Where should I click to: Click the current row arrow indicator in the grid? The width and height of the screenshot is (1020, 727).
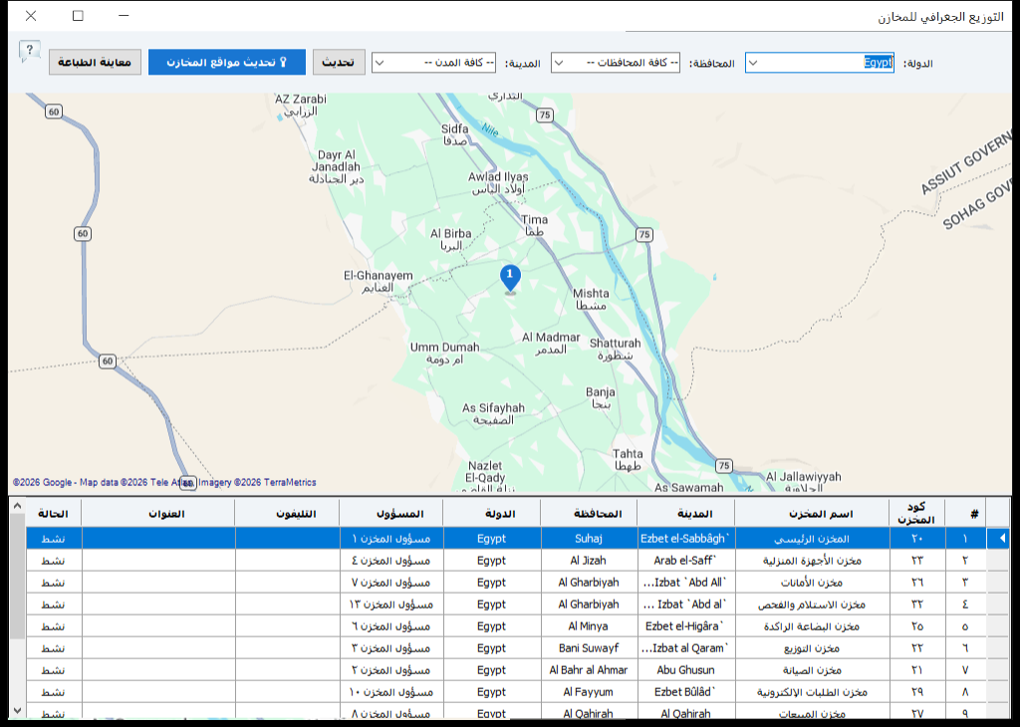tap(998, 539)
